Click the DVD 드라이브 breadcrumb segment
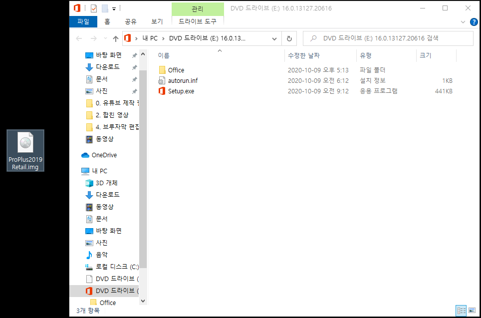Screen dimensions: 481x318 [208, 38]
